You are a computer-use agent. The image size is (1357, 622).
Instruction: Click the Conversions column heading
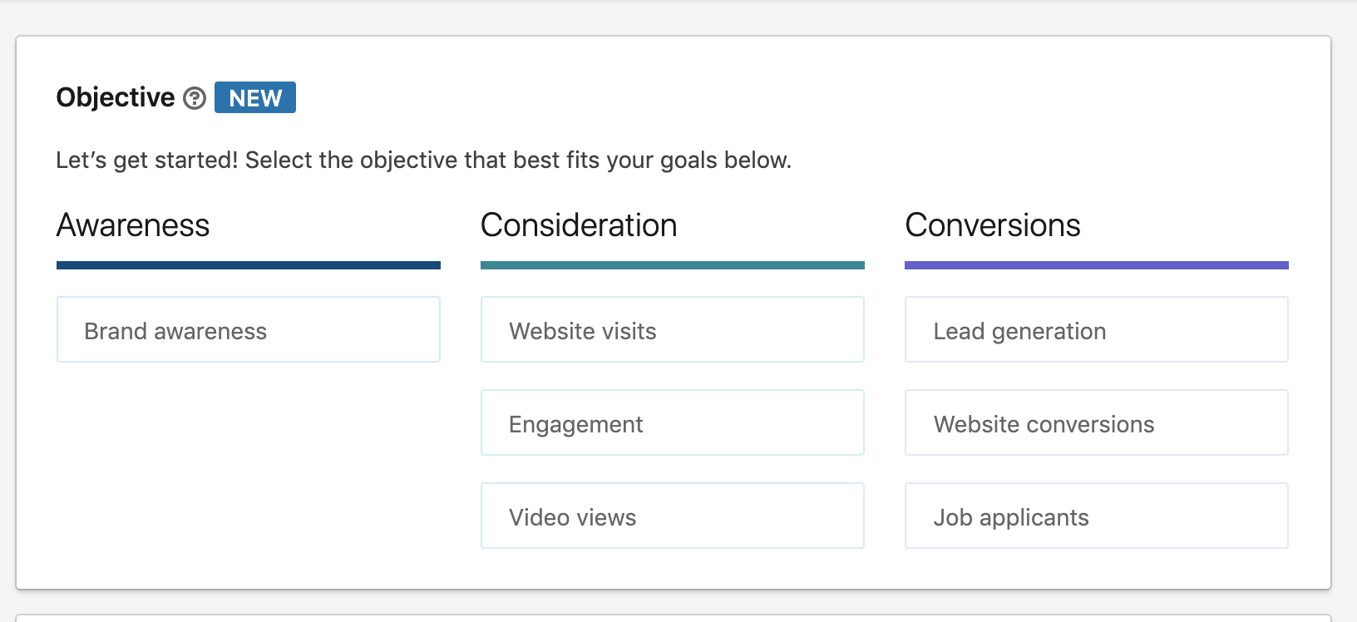pos(993,225)
